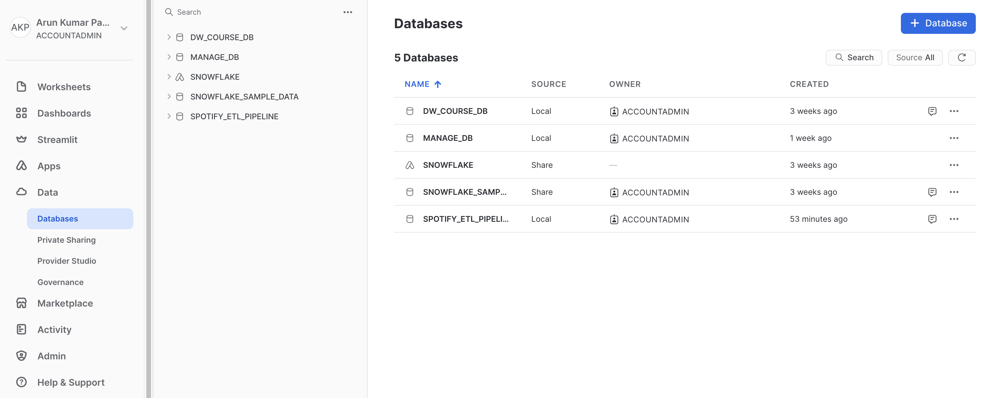Click the '1 week ago' created cell
This screenshot has height=398, width=995.
[810, 138]
